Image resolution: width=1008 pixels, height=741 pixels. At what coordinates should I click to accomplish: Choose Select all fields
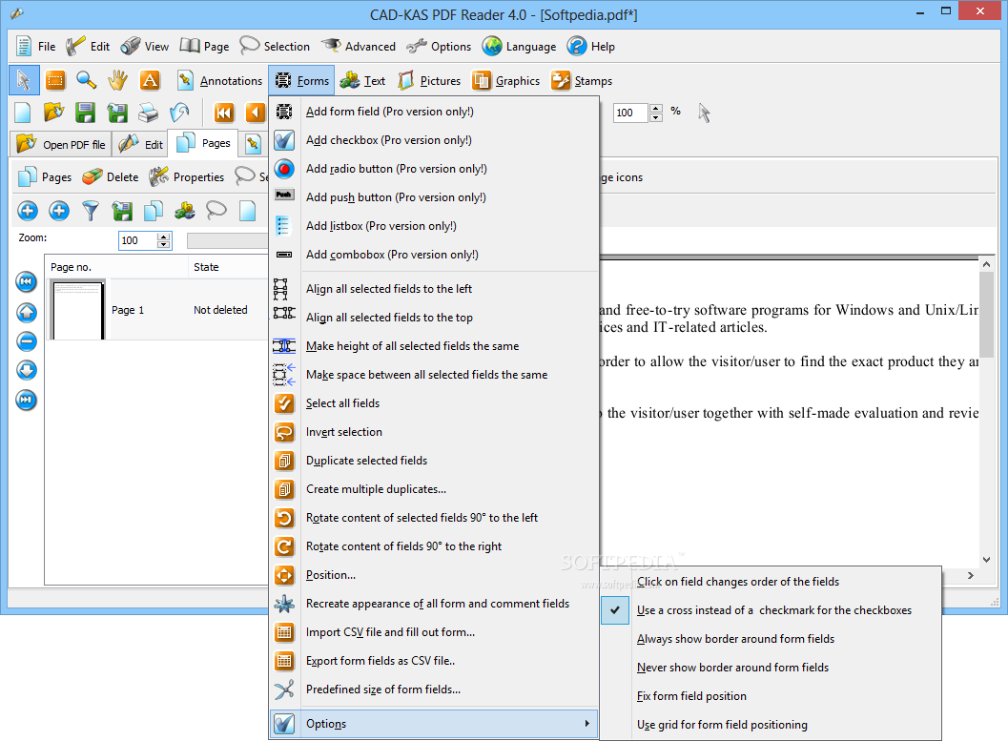coord(434,403)
